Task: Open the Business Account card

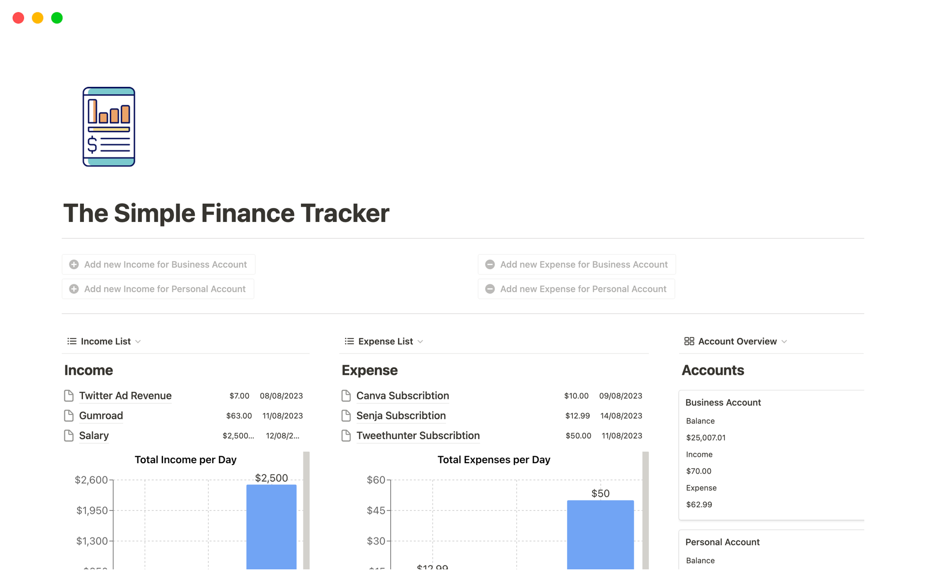Action: click(723, 403)
